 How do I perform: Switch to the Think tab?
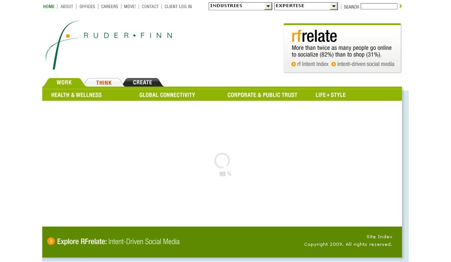coord(104,83)
